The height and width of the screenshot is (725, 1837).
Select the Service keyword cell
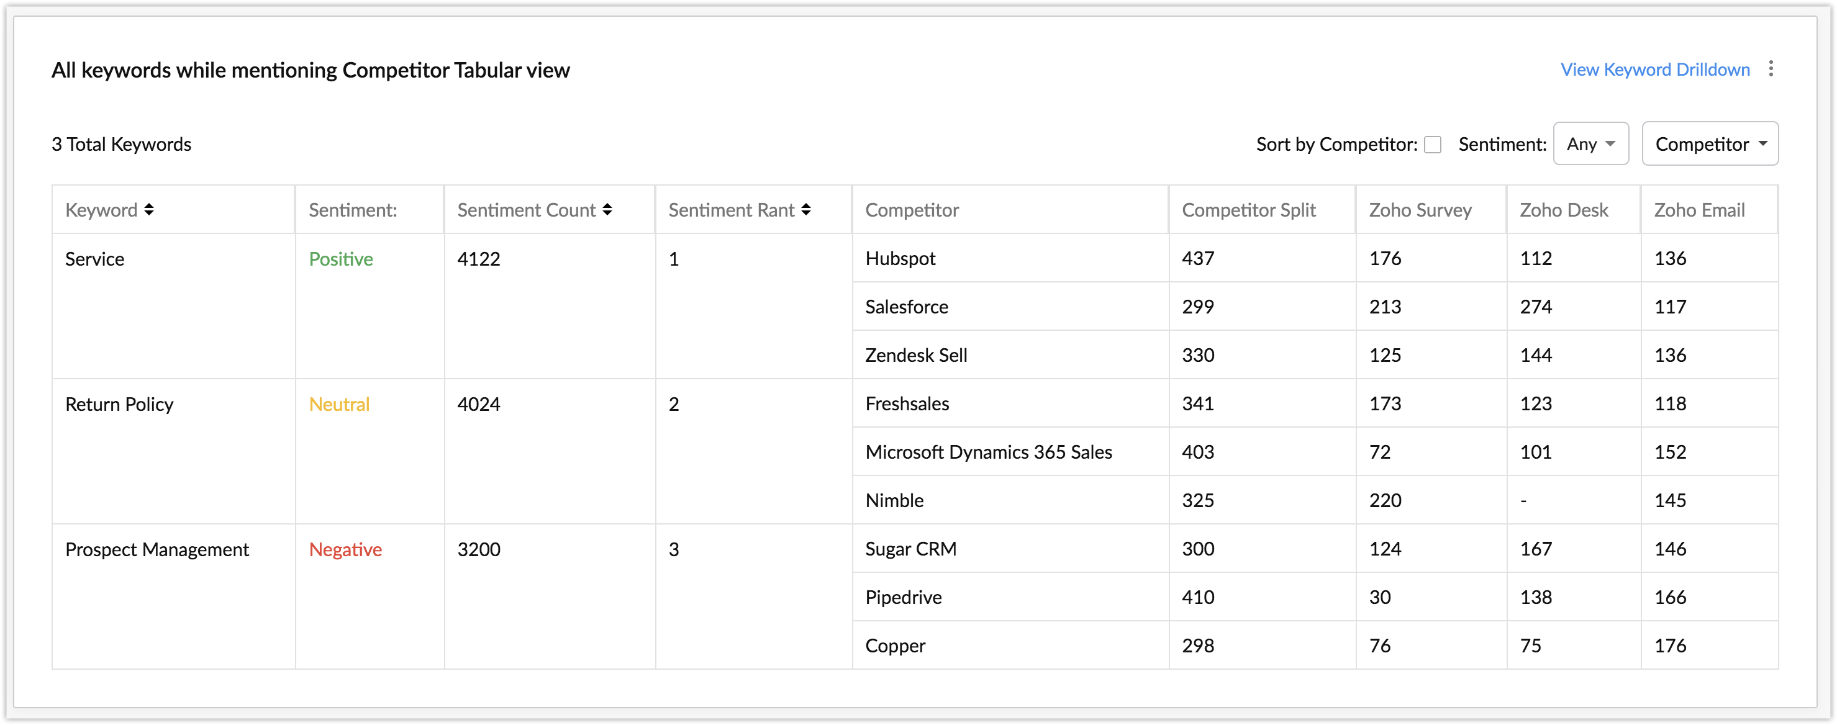[x=95, y=259]
